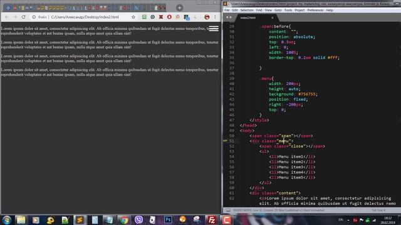Open the Chrome three-dot menu
The width and height of the screenshot is (401, 225).
coord(215,17)
